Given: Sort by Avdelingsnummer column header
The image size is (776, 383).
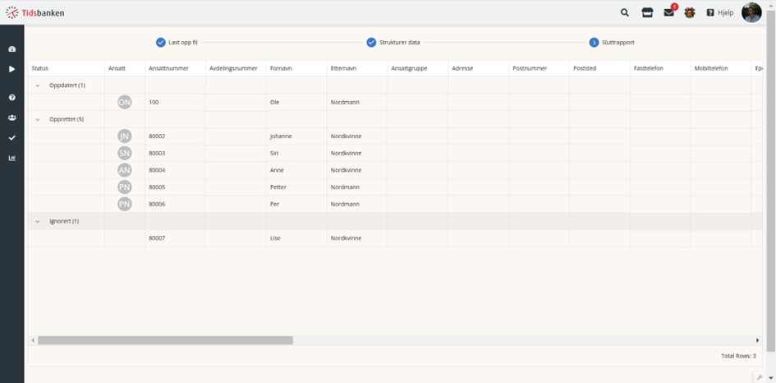Looking at the screenshot, I should point(236,68).
